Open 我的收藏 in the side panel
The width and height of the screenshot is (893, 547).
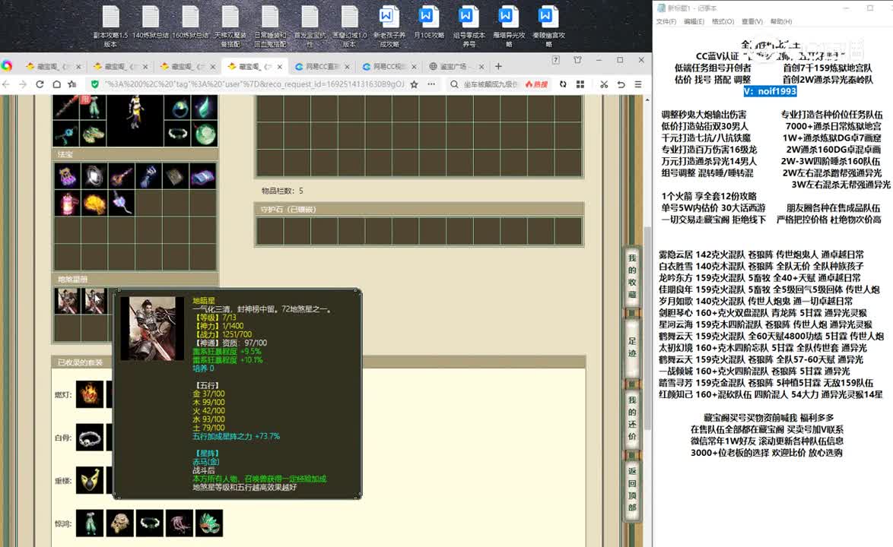click(x=631, y=276)
